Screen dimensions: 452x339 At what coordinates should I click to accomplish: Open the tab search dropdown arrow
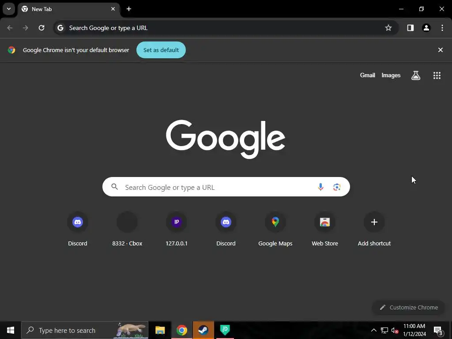[9, 9]
